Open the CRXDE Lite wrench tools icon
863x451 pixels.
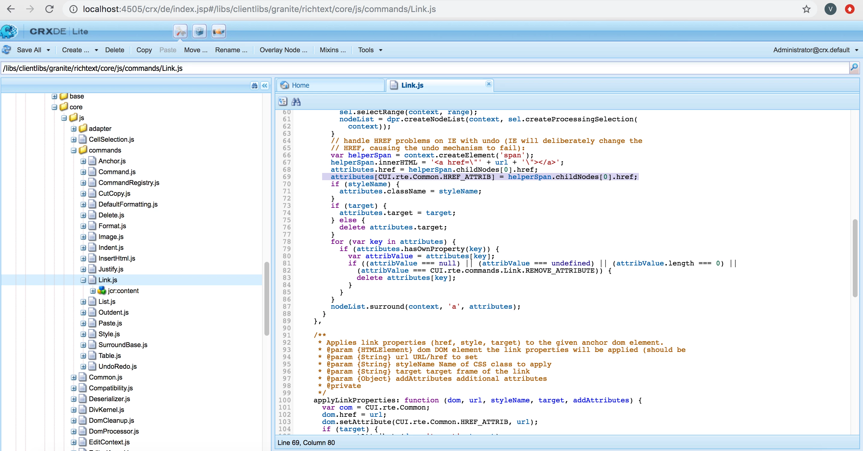click(x=180, y=32)
